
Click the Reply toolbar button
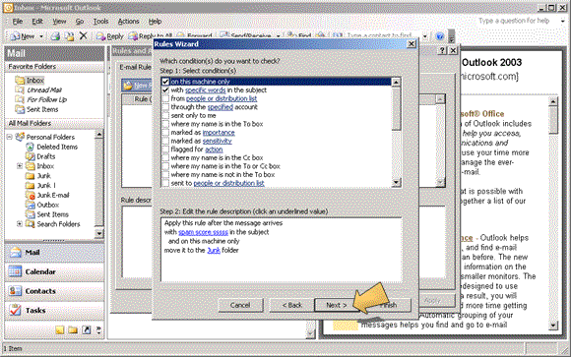(109, 36)
